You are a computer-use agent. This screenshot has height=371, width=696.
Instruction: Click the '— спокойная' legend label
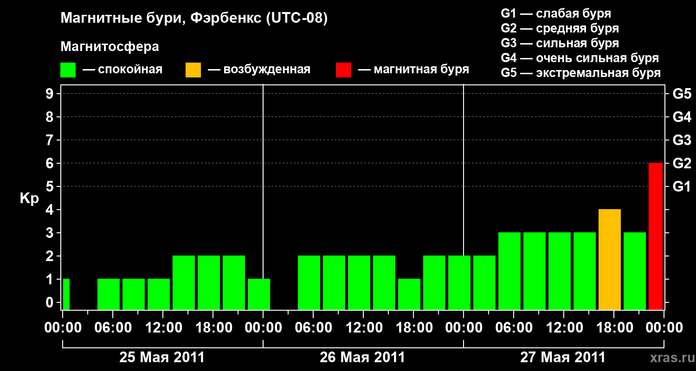[122, 70]
